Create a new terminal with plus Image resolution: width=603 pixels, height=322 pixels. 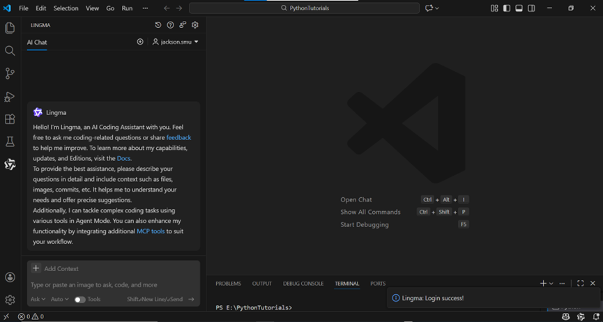click(543, 284)
